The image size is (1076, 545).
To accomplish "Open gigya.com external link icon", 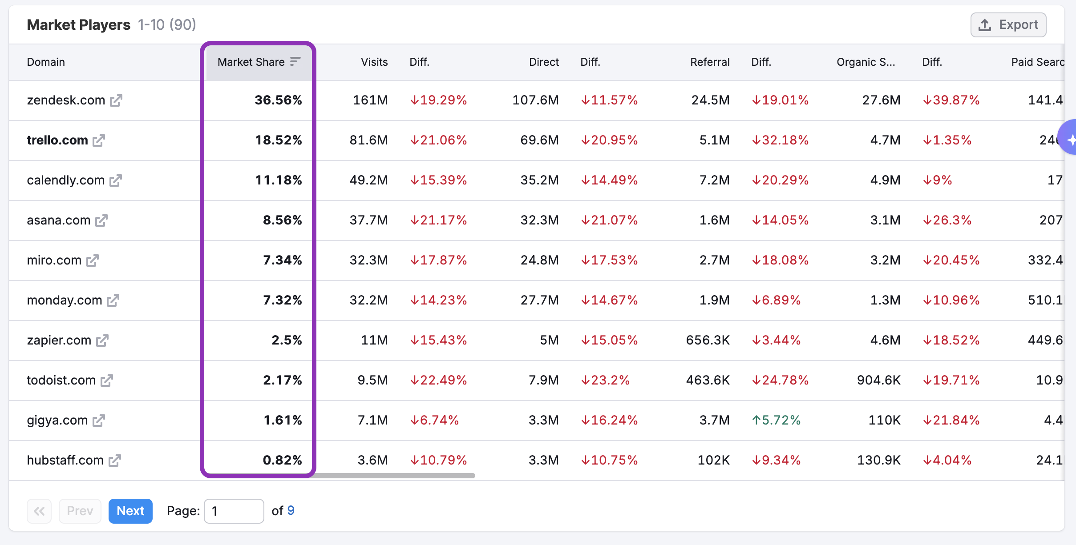I will (99, 421).
